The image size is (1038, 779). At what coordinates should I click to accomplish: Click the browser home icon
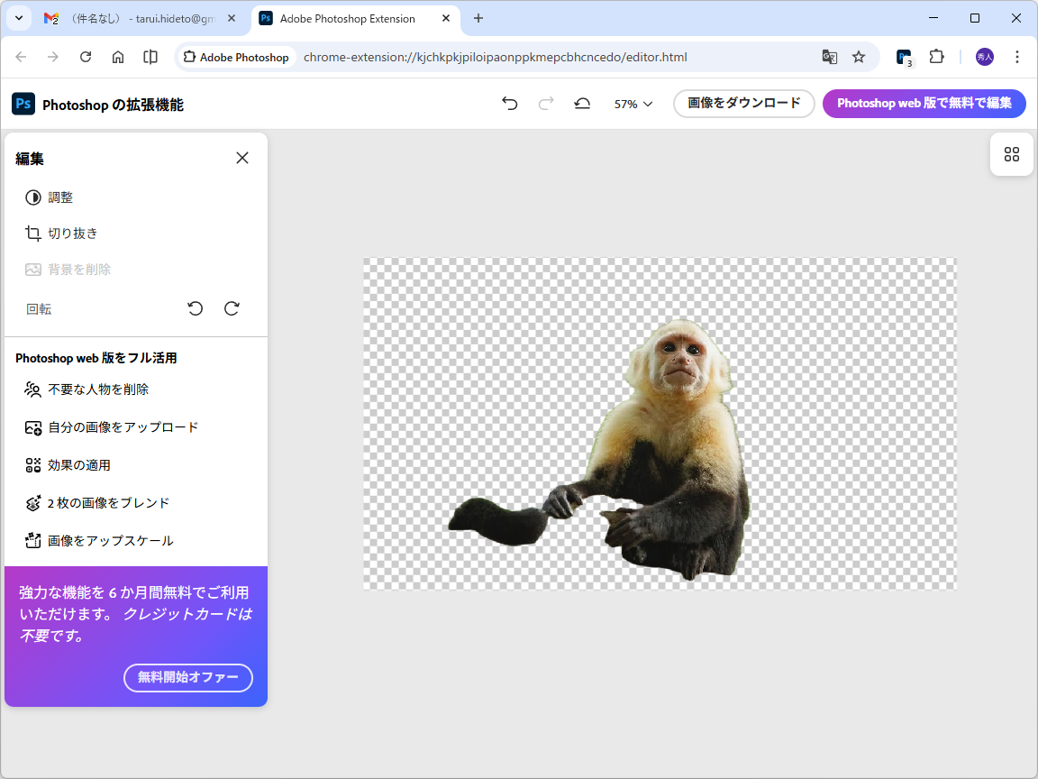click(x=118, y=57)
